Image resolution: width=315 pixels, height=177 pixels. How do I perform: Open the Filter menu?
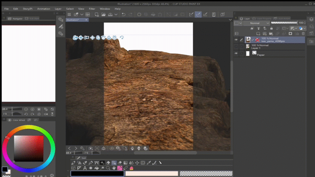pos(92,9)
